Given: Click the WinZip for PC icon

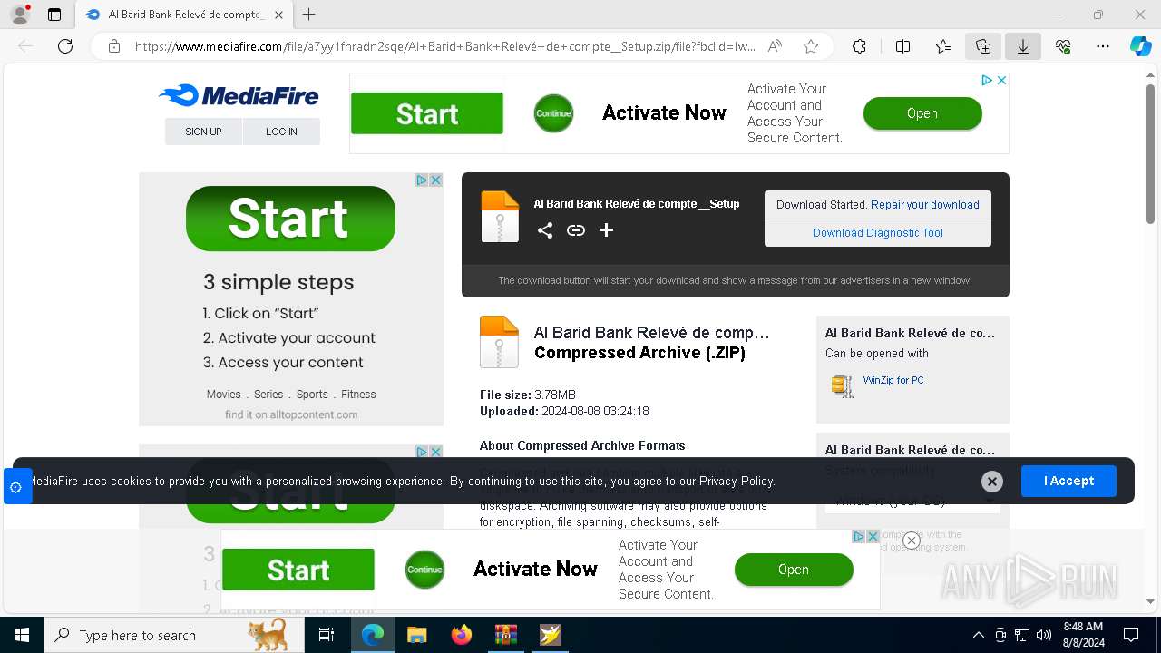Looking at the screenshot, I should pyautogui.click(x=843, y=385).
